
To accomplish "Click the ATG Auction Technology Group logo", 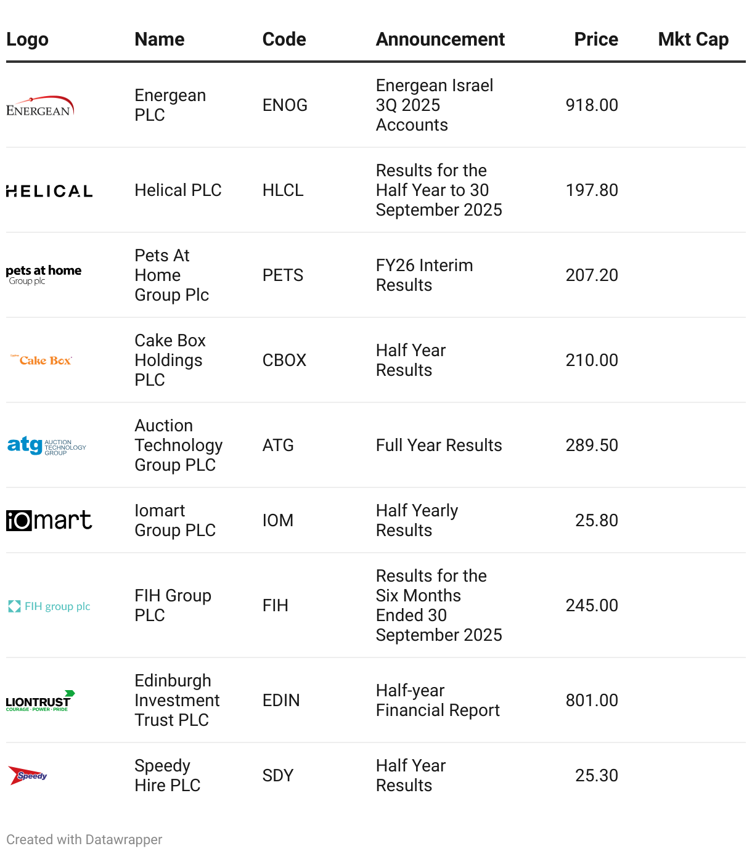I will pos(47,445).
